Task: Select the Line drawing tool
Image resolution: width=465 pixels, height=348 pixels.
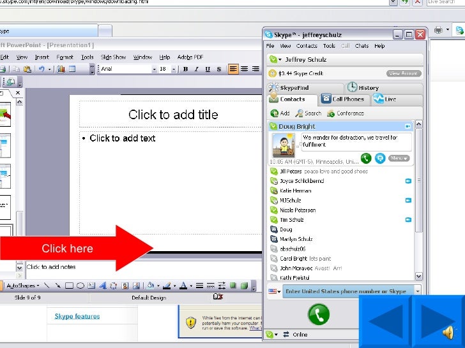Action: pos(47,286)
